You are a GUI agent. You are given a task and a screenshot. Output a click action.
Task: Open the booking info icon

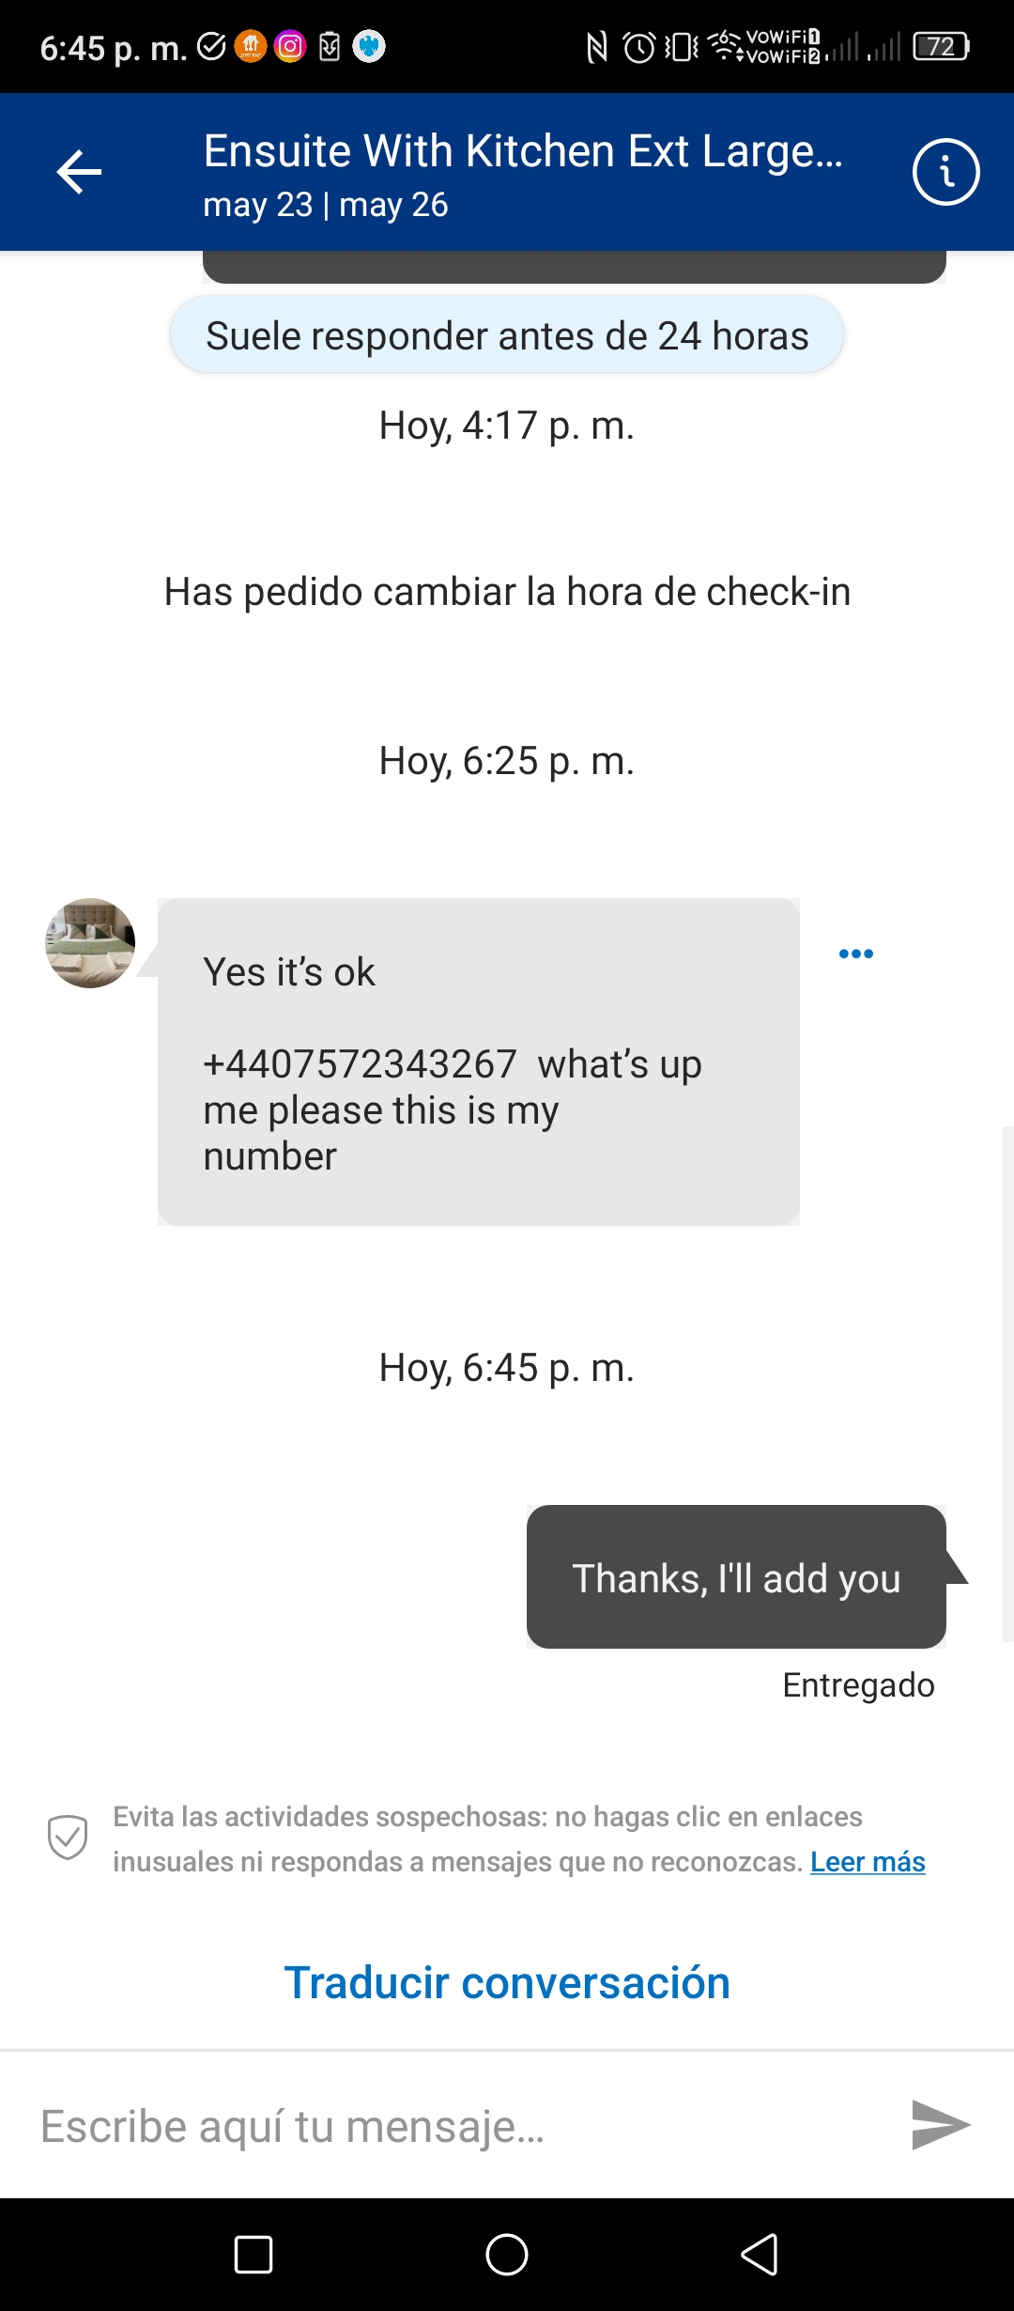coord(945,172)
